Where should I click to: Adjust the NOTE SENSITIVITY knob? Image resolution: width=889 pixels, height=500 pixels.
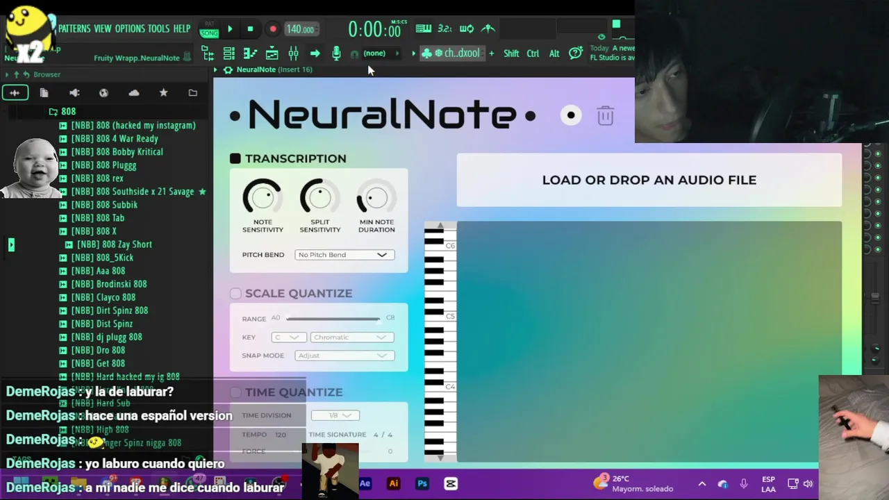[263, 198]
